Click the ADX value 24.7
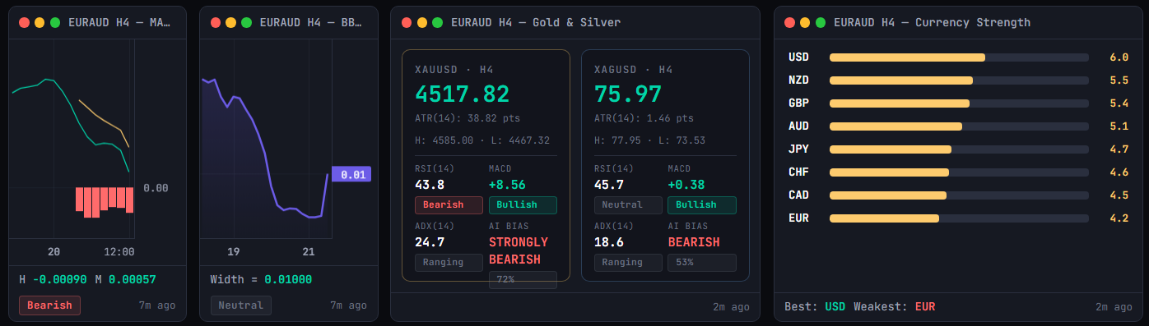This screenshot has height=326, width=1149. (430, 242)
